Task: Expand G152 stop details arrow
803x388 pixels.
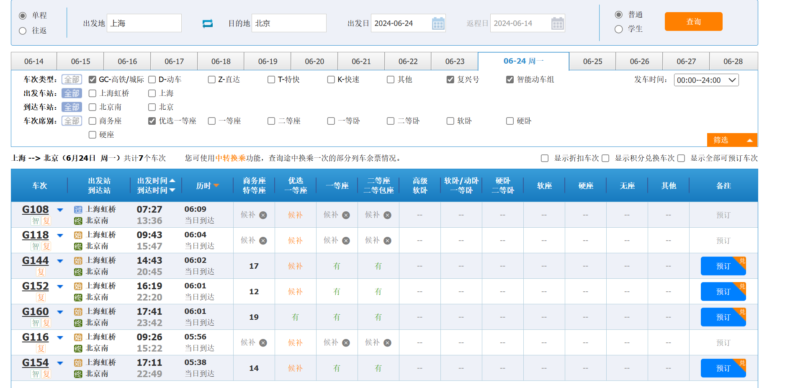Action: (x=60, y=287)
